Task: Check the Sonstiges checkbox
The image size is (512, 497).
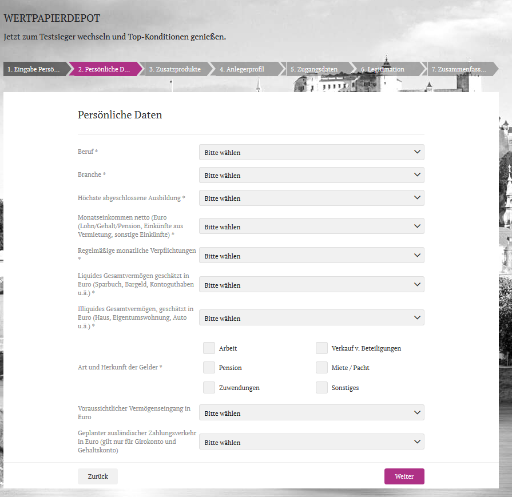Action: pos(322,387)
